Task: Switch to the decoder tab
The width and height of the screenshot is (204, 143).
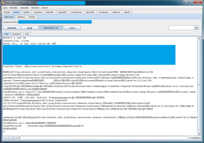Action: point(90,12)
